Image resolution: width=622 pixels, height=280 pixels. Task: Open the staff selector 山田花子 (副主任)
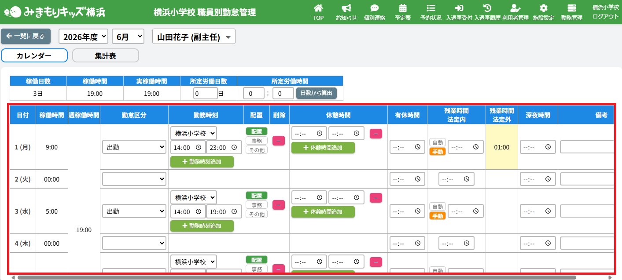(194, 37)
